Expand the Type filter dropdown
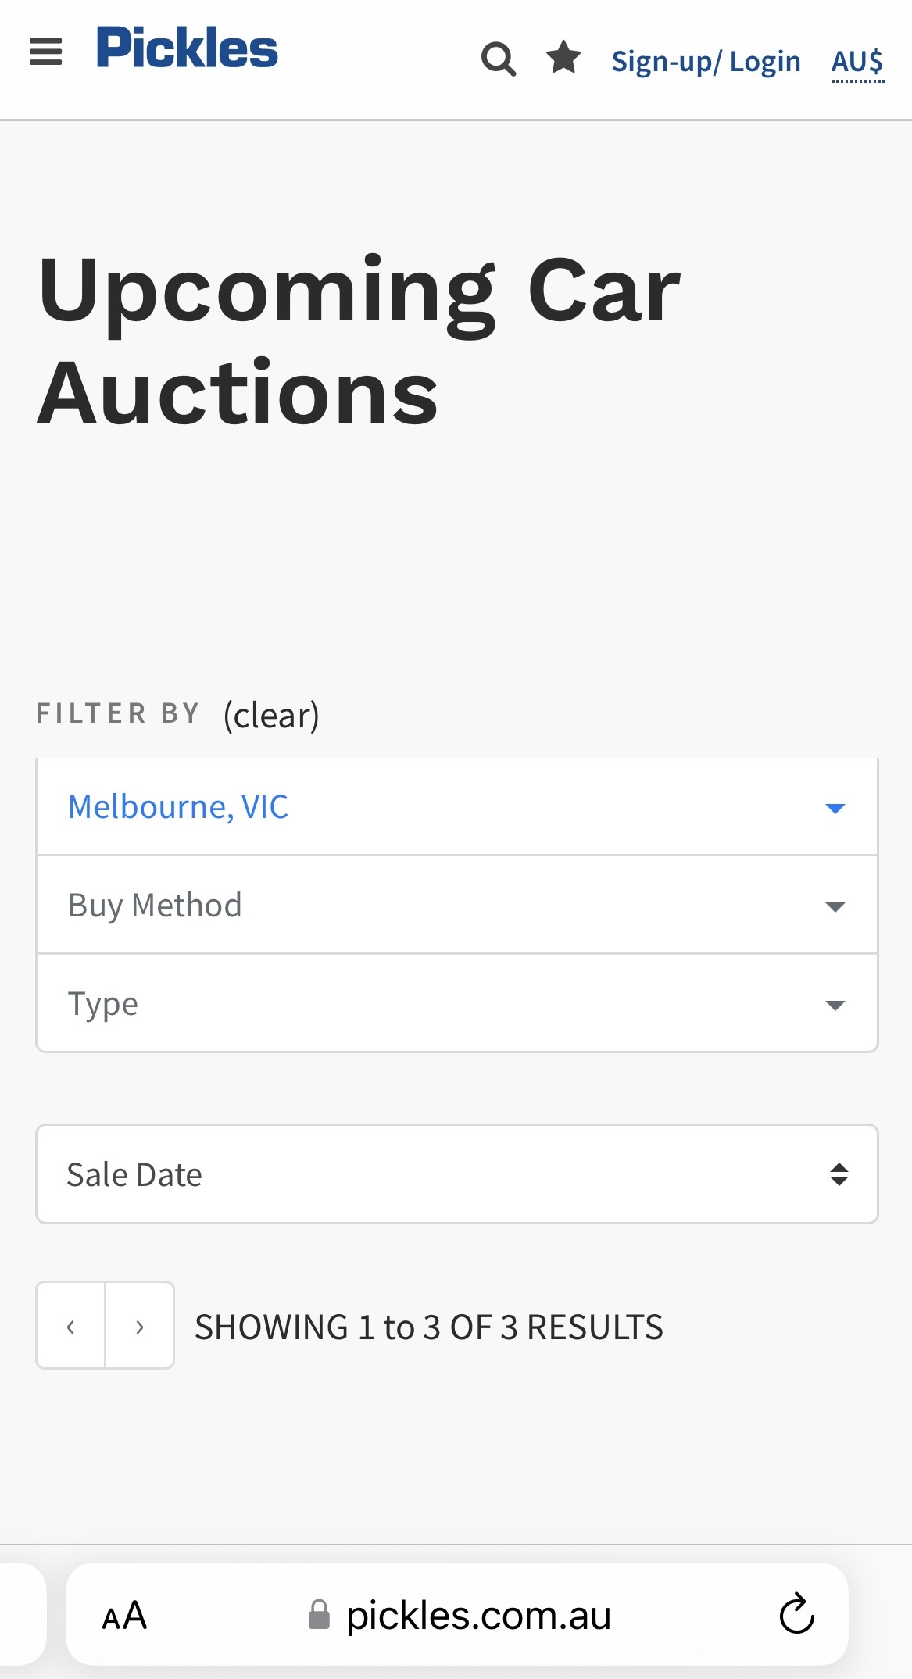 coord(457,1004)
